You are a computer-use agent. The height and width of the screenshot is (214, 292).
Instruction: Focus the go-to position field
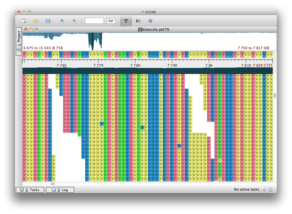94,20
